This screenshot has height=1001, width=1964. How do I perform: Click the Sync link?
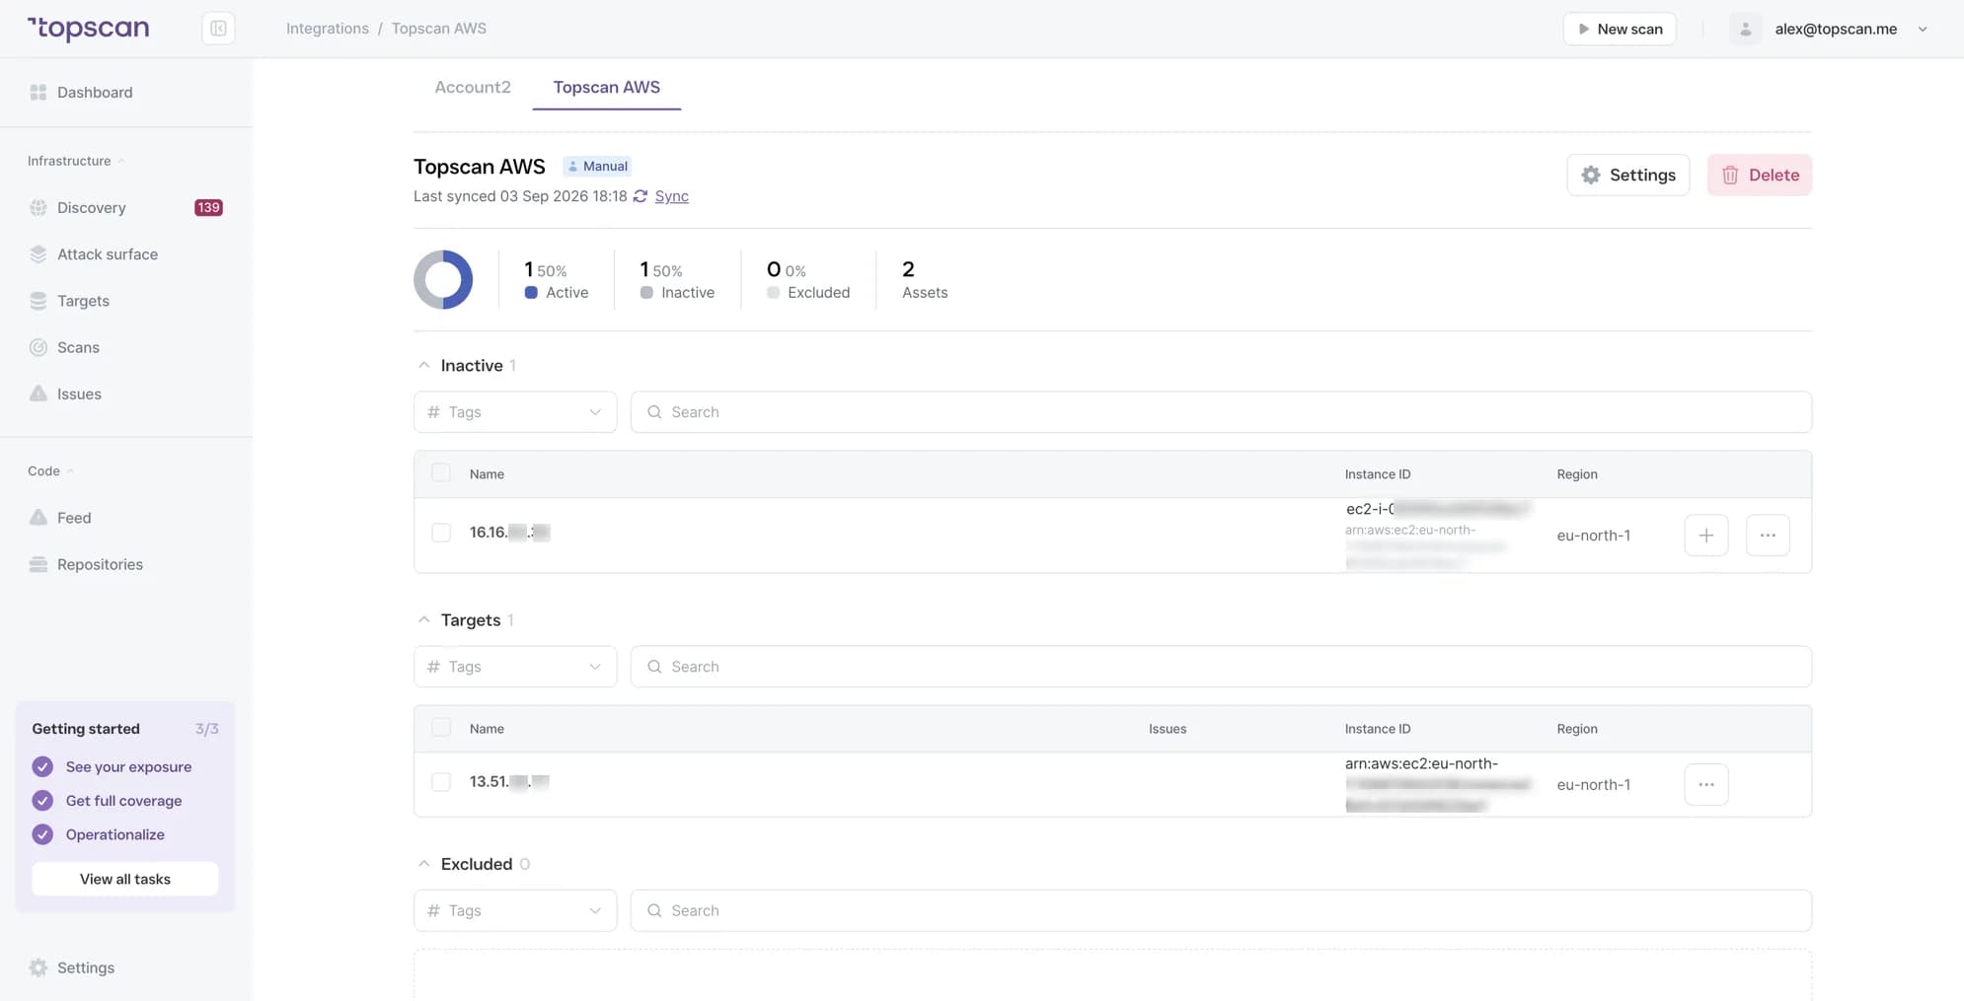tap(672, 196)
